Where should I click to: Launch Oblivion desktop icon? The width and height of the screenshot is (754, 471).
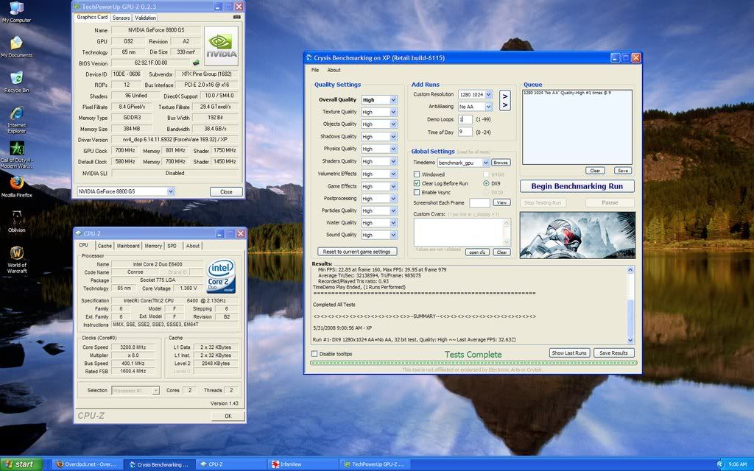(16, 221)
